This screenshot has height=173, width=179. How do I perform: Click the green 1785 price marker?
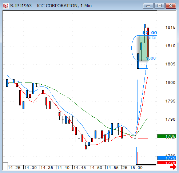[x=166, y=136]
